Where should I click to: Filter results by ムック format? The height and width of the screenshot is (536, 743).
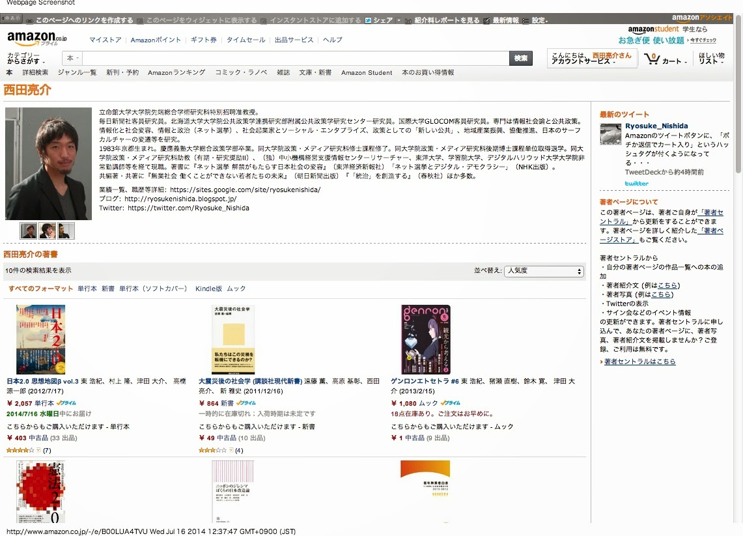(x=236, y=289)
